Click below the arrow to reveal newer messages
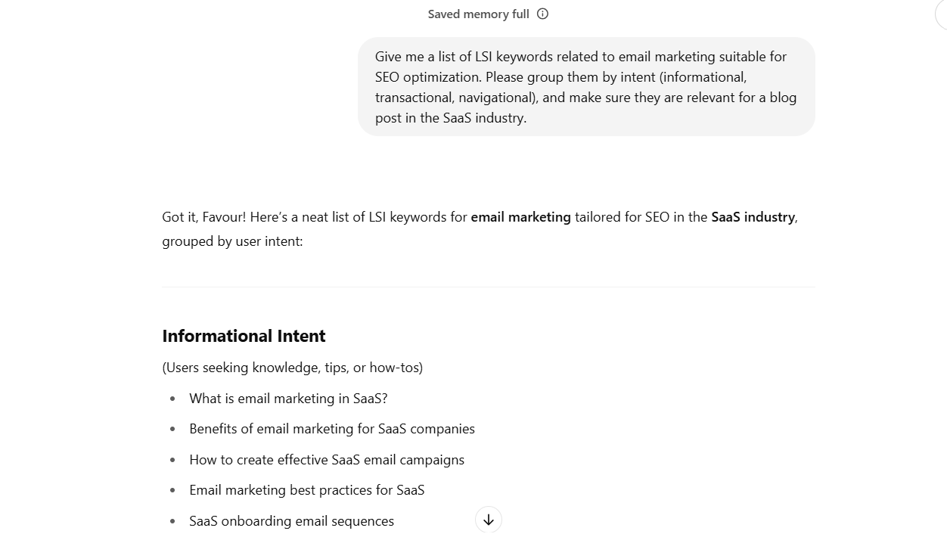Image resolution: width=947 pixels, height=534 pixels. click(x=488, y=520)
